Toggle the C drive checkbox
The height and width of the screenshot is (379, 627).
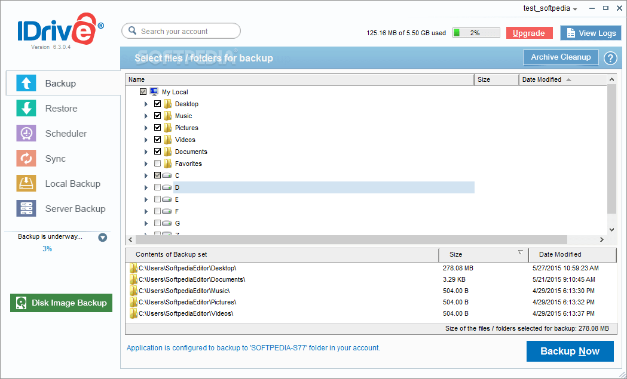point(158,175)
